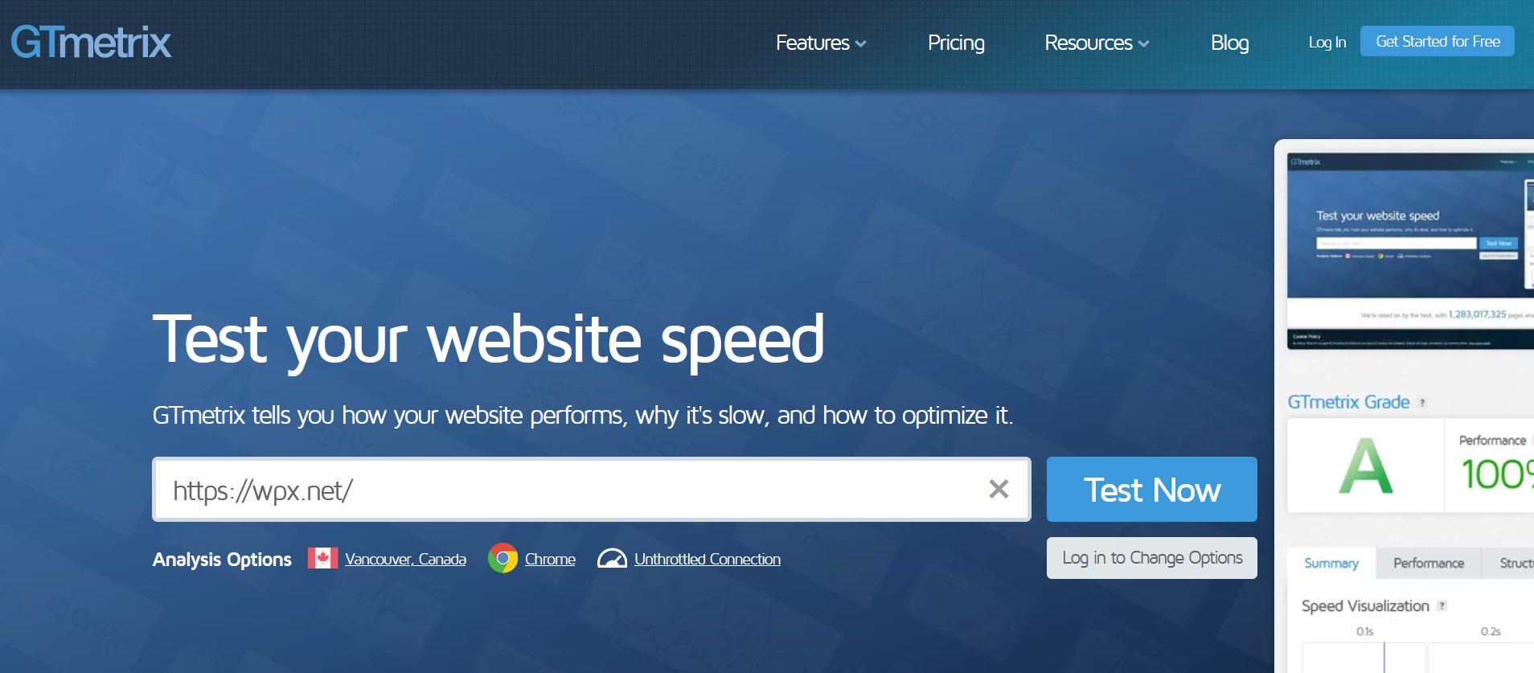Open the Pricing page
1534x673 pixels.
pos(956,43)
